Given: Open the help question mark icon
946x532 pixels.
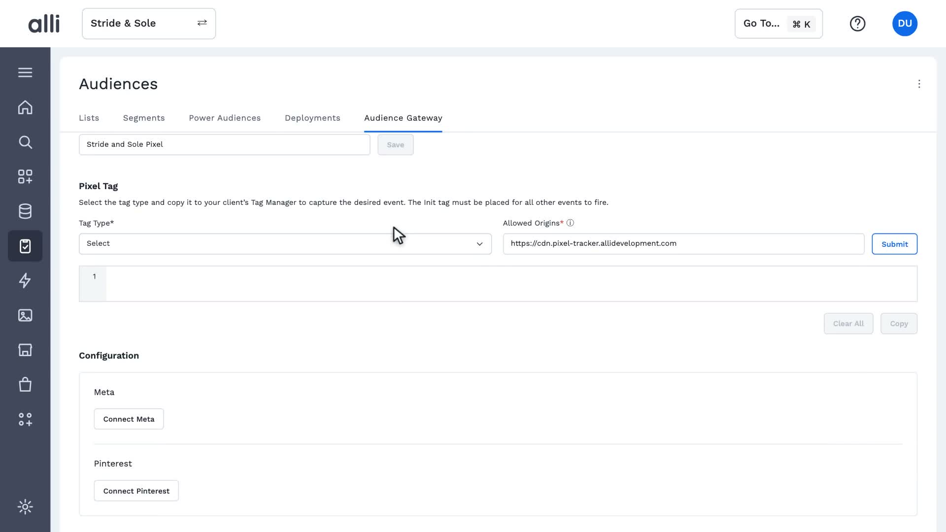Looking at the screenshot, I should pos(857,24).
